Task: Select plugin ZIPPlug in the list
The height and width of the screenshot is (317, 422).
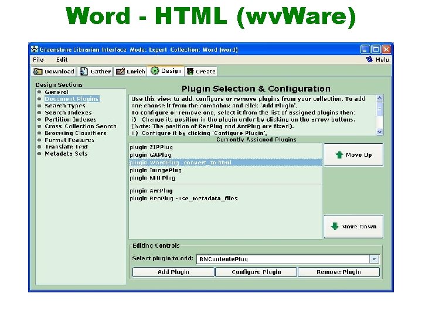Action: tap(226, 147)
